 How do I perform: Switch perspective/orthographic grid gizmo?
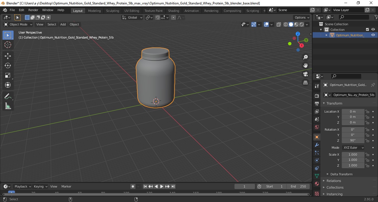pos(305,83)
